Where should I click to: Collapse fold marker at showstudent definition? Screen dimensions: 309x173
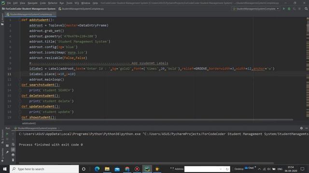20,117
